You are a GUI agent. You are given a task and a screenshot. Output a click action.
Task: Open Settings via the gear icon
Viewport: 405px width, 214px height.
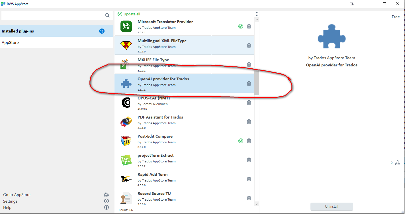point(106,201)
